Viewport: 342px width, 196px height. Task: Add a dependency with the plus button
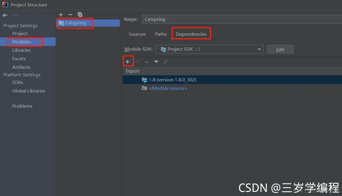[127, 62]
